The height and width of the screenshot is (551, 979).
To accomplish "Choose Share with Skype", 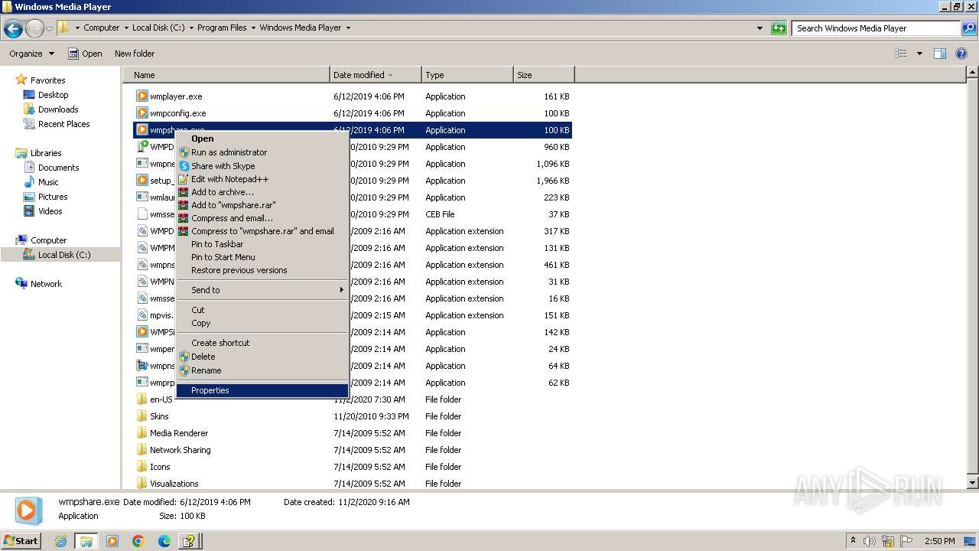I will point(262,166).
